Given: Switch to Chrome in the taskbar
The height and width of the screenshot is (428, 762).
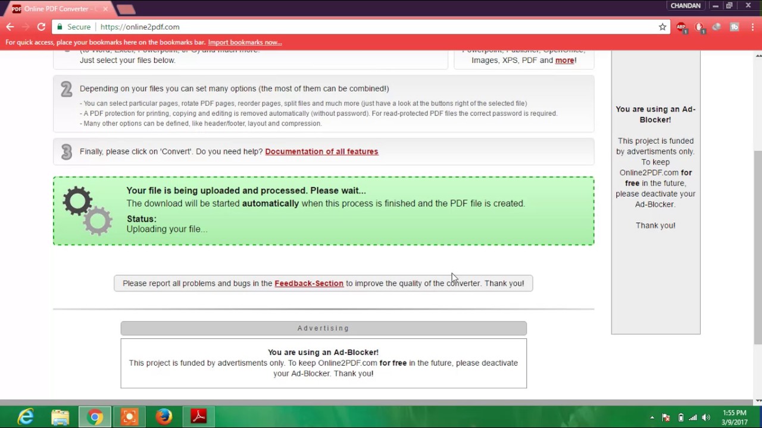Looking at the screenshot, I should [95, 417].
